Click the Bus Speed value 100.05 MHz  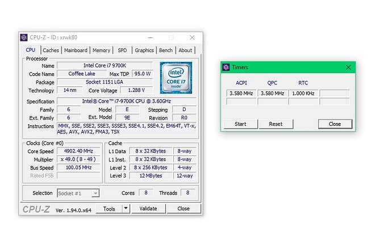[78, 167]
